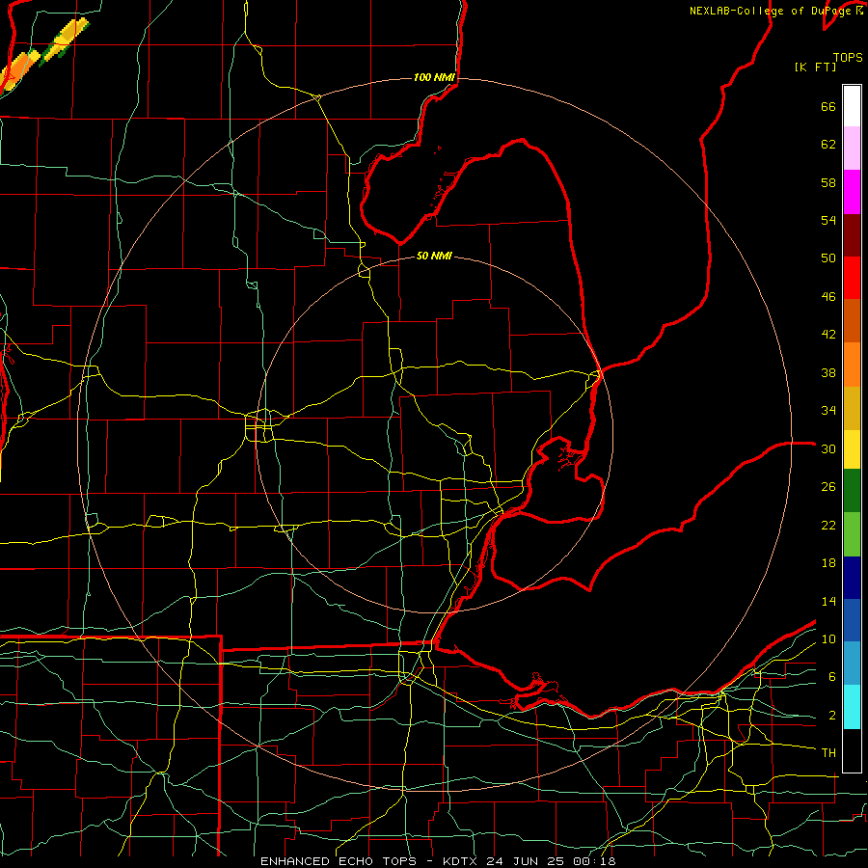The height and width of the screenshot is (868, 868).
Task: Click the light pink 62 kft swatch
Action: 852,149
